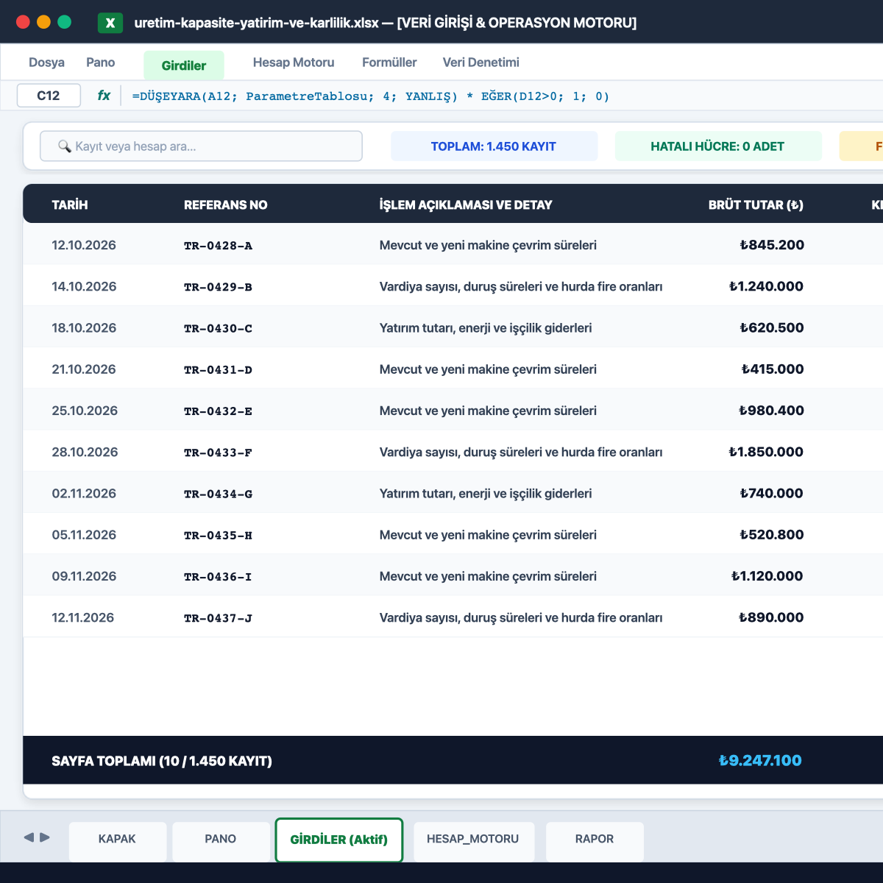Open the Formüller tab
Image resolution: width=883 pixels, height=883 pixels.
[389, 63]
